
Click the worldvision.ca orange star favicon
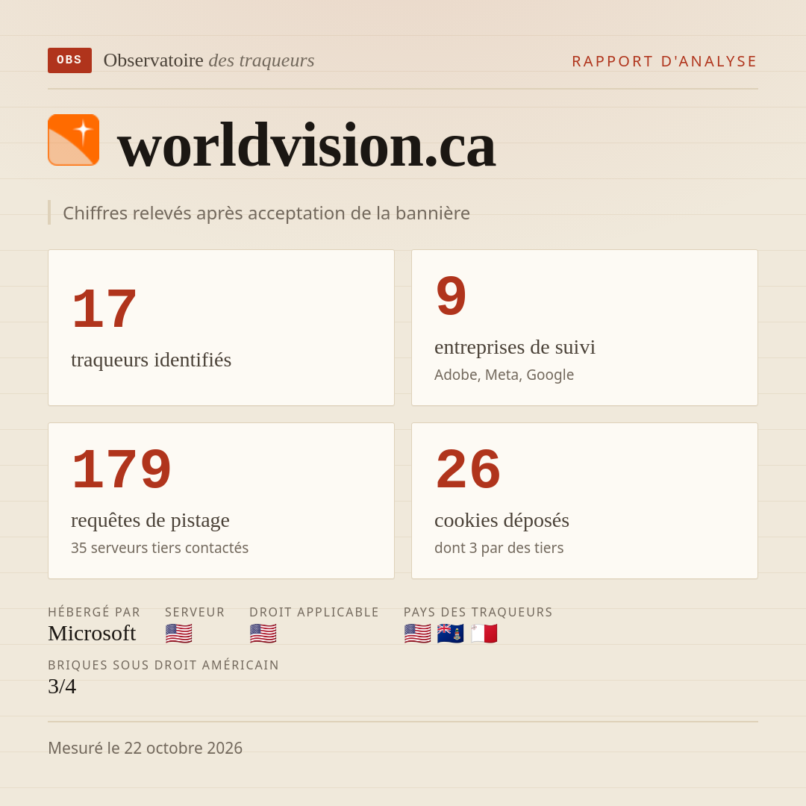tap(73, 140)
